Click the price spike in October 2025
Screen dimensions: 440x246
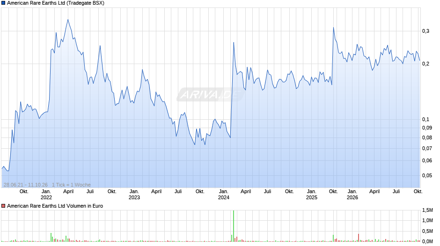[333, 28]
